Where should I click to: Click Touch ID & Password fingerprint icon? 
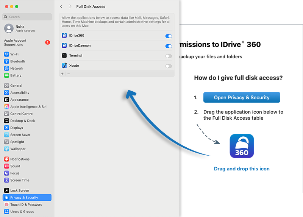click(x=6, y=205)
